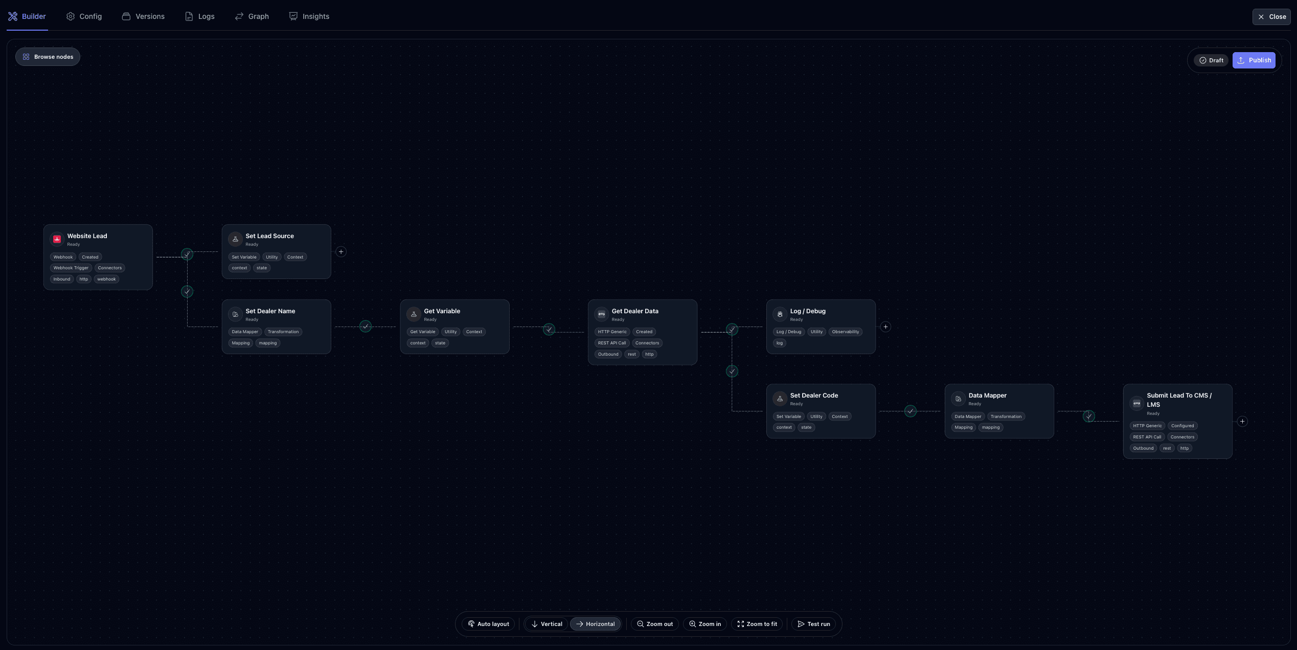Click Configured tag on Submit Lead node

(x=1182, y=426)
